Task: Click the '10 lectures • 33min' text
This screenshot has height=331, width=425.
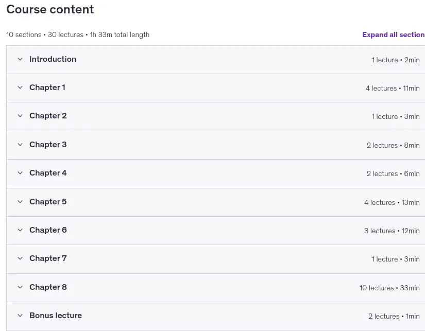Action: [x=390, y=288]
